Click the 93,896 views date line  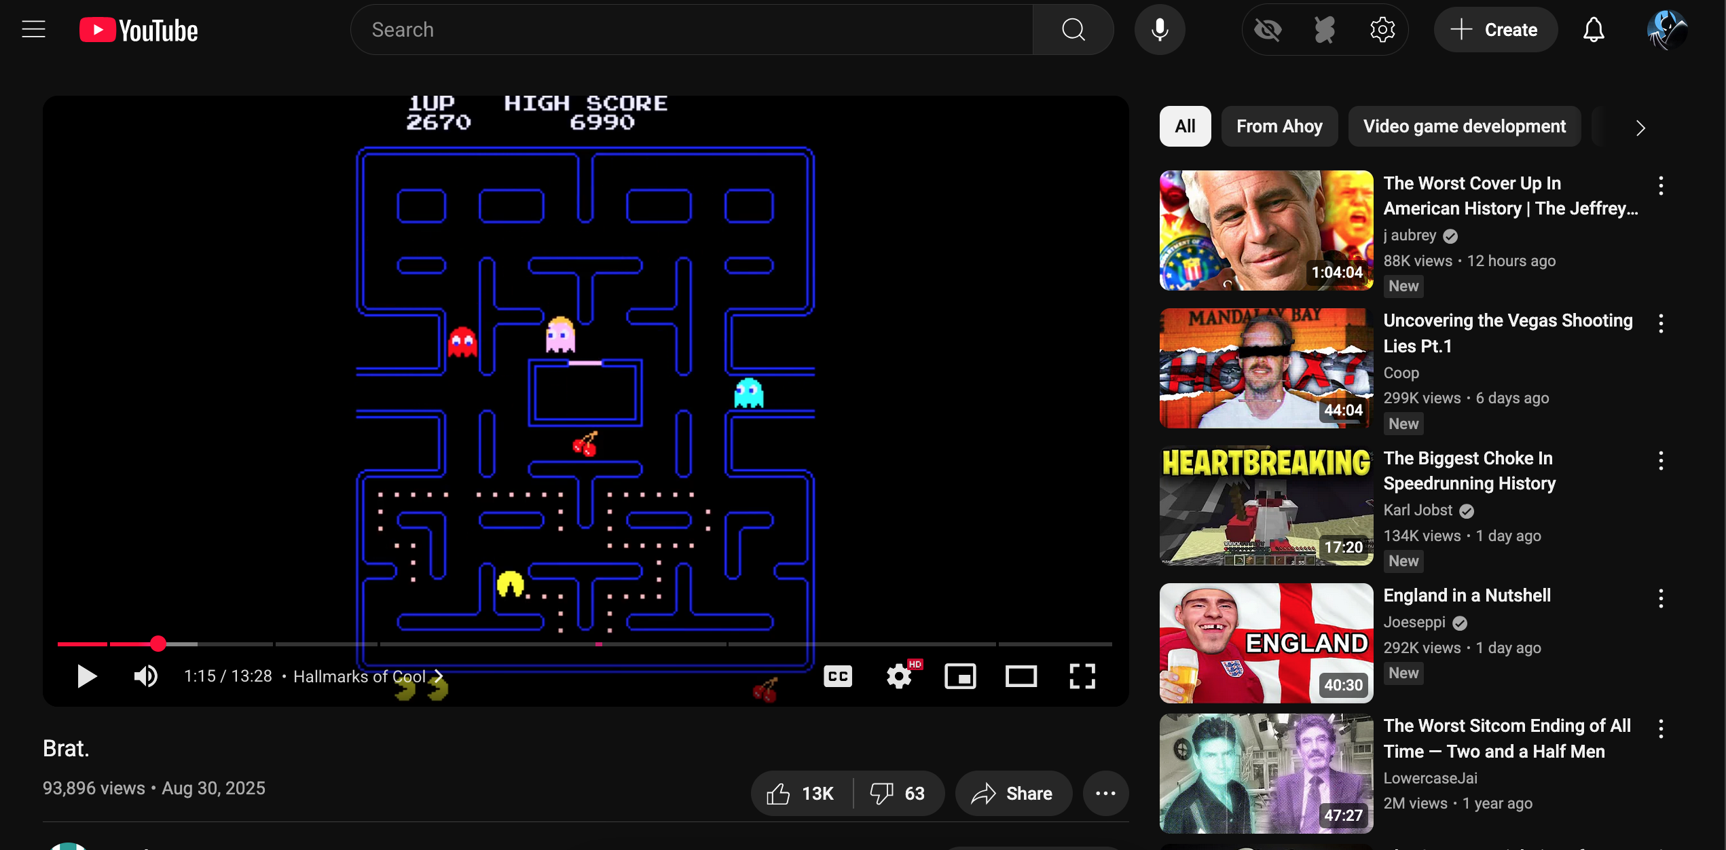point(154,788)
